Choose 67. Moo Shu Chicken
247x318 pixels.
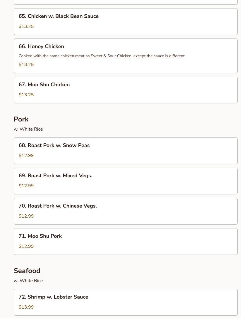coord(126,90)
